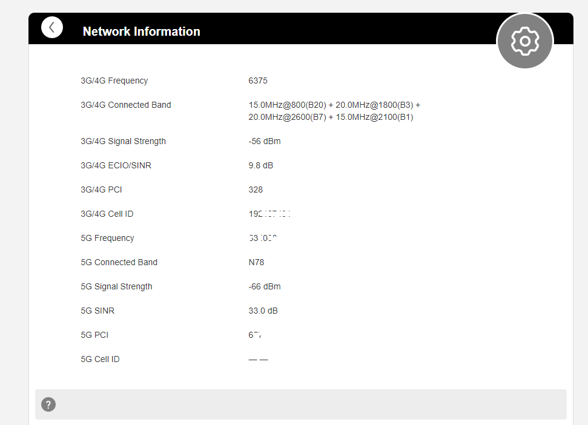Select the 3G/4G Connected Band label
588x425 pixels.
(126, 105)
